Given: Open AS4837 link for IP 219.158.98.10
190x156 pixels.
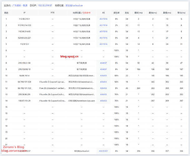Looking at the screenshot, I should pyautogui.click(x=103, y=69).
